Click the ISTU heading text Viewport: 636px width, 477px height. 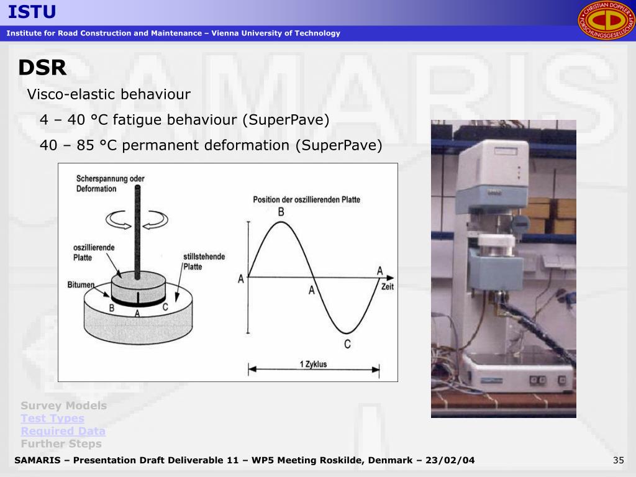click(32, 12)
